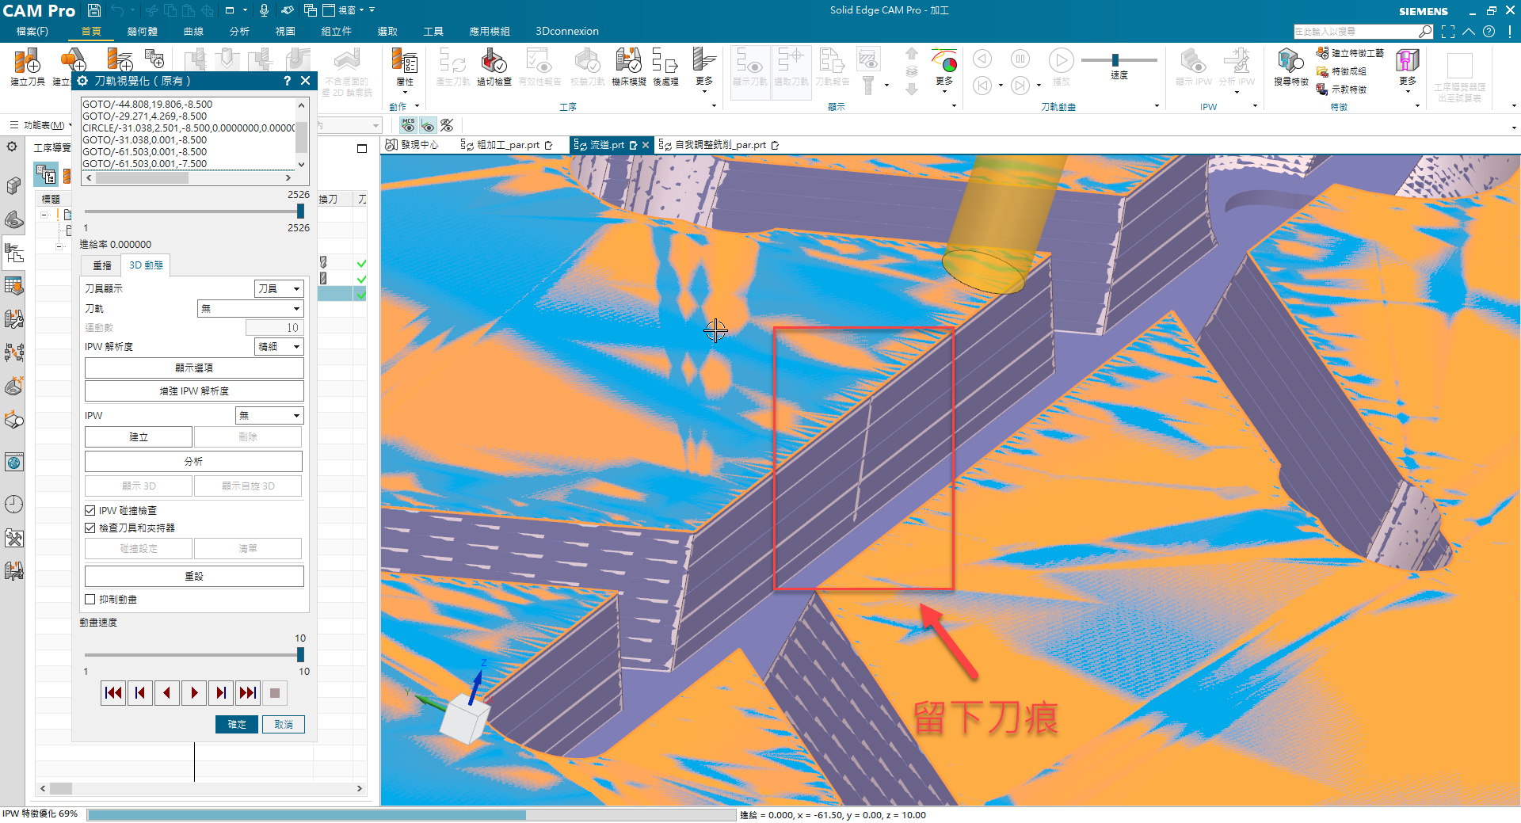Click the 動畫速度 animation speed slider handle
Image resolution: width=1521 pixels, height=823 pixels.
pos(300,655)
